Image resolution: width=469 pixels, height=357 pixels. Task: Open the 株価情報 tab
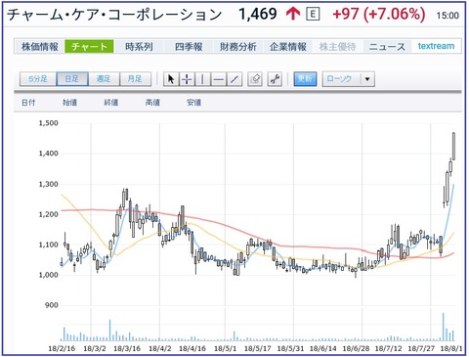click(40, 46)
